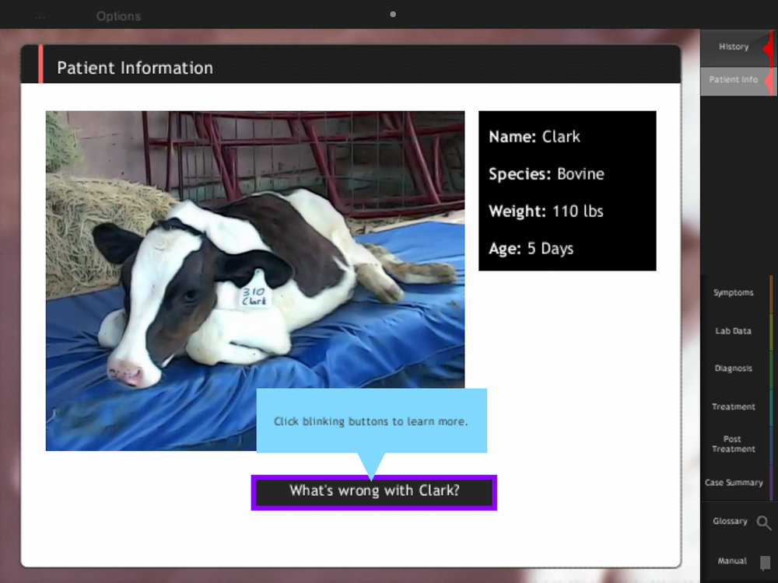
Task: Click the Glossary magnifying glass icon
Action: coord(764,522)
